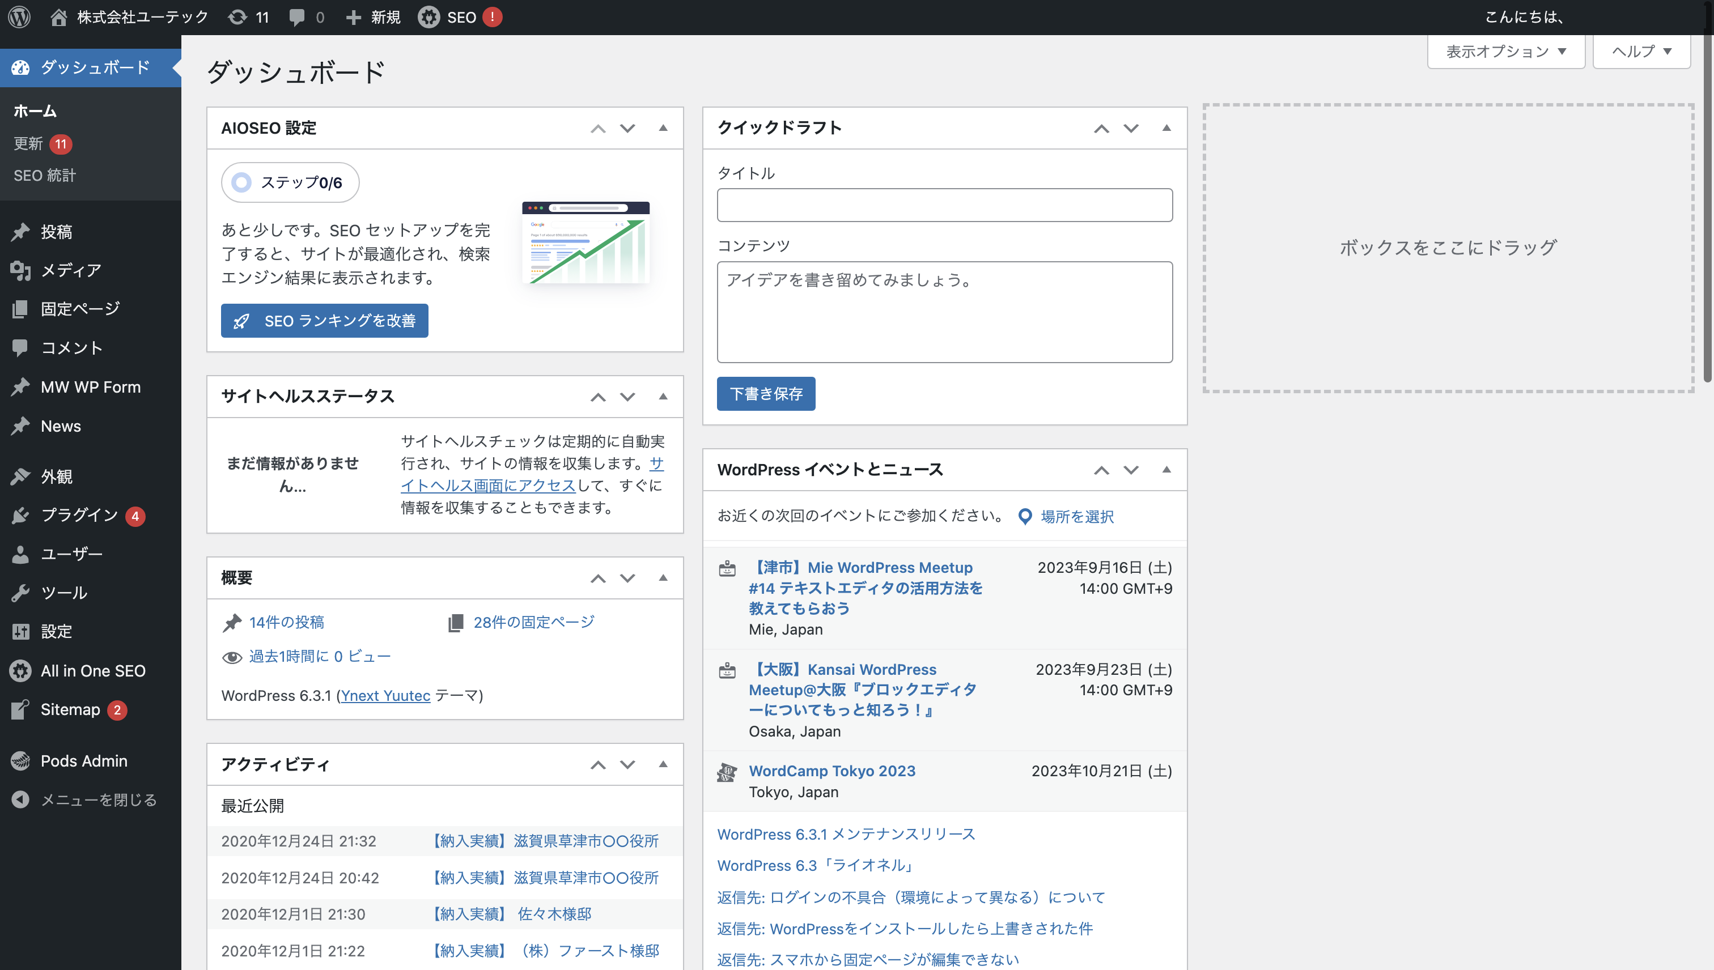The height and width of the screenshot is (970, 1714).
Task: Open 外観 brush icon in sidebar
Action: pyautogui.click(x=20, y=477)
